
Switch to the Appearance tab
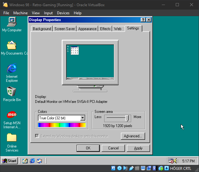coord(87,29)
